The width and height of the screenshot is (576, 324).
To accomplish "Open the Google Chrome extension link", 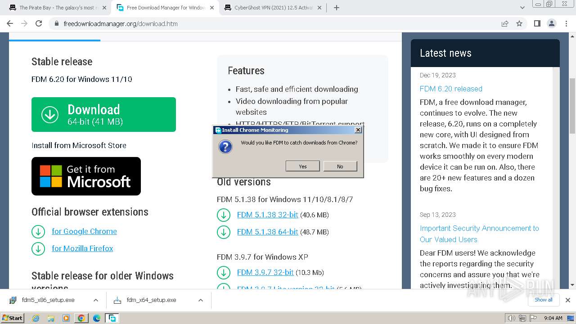I will [x=84, y=231].
